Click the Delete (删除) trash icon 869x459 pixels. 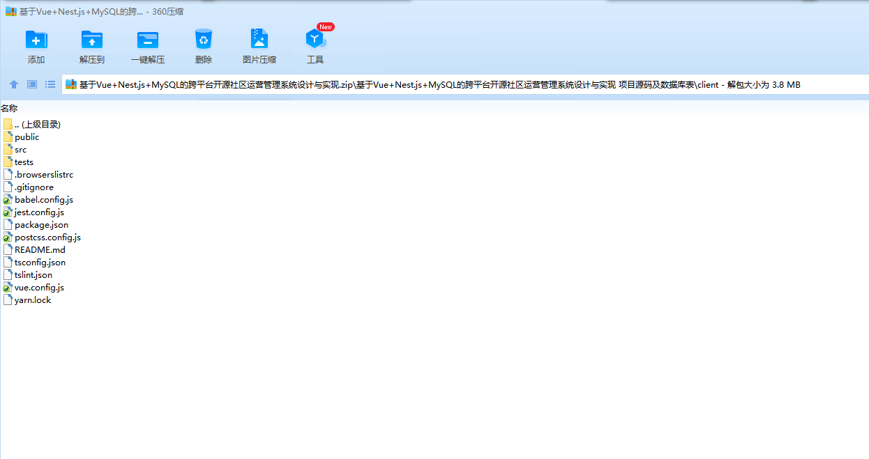[x=204, y=40]
